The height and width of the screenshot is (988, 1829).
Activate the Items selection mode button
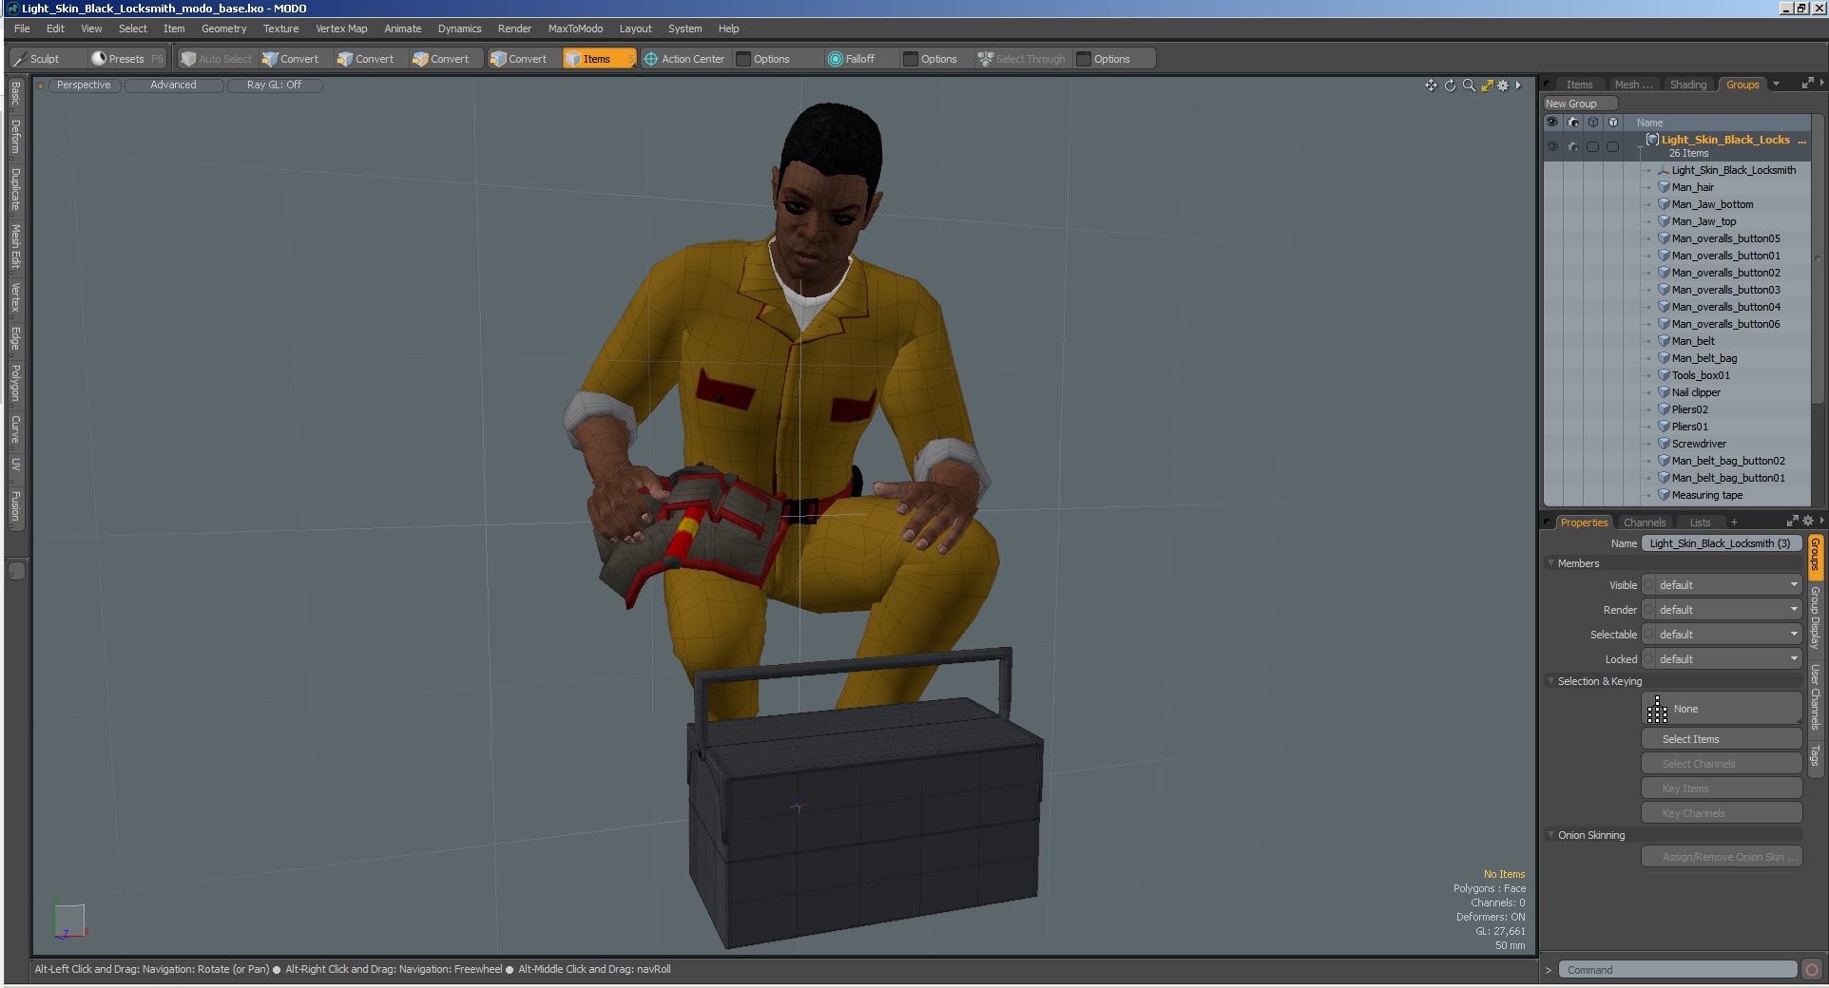[x=599, y=59]
